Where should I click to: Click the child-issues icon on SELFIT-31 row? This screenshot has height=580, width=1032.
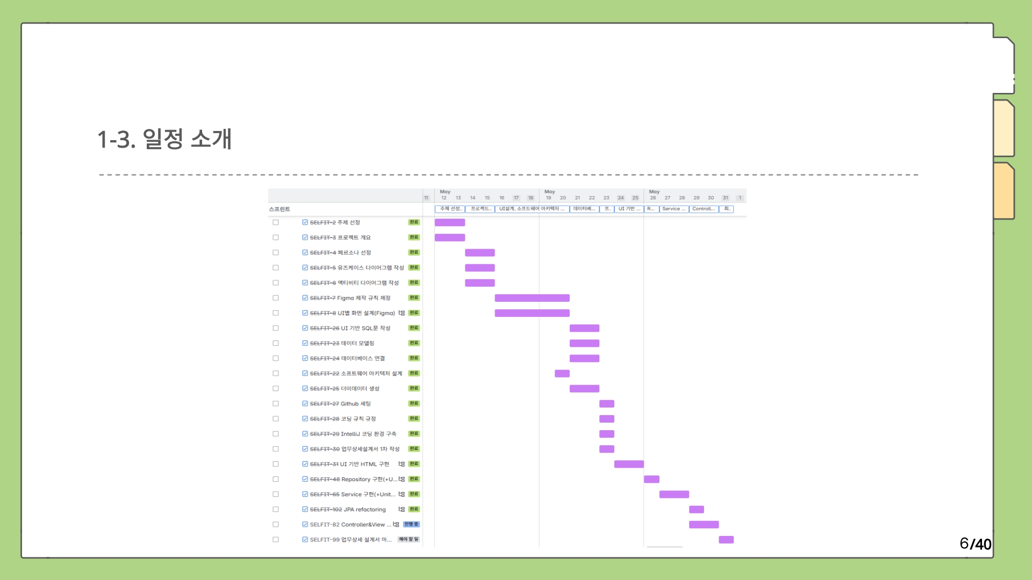point(402,464)
